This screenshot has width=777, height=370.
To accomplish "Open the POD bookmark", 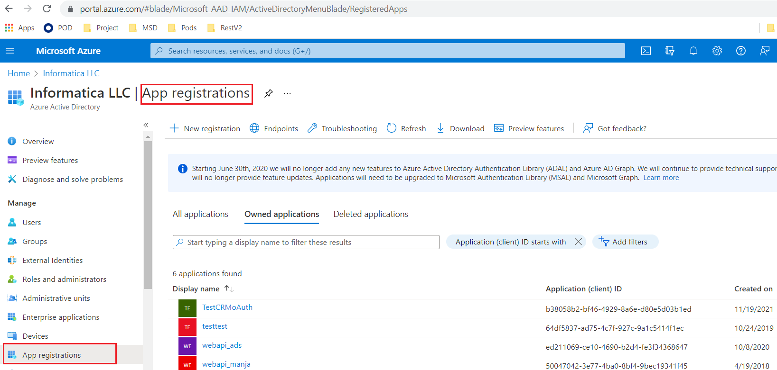I will click(x=58, y=28).
